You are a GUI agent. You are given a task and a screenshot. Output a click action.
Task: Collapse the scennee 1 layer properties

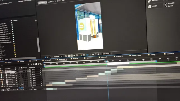[x=1, y=86]
